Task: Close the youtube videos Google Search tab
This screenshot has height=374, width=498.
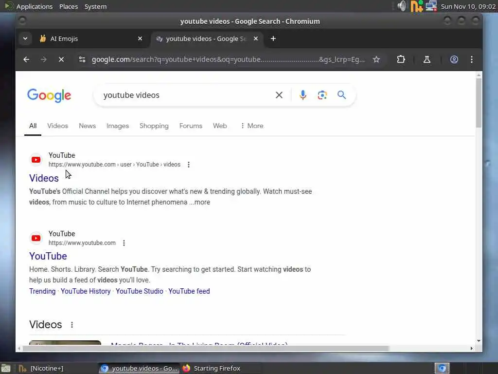Action: click(256, 38)
